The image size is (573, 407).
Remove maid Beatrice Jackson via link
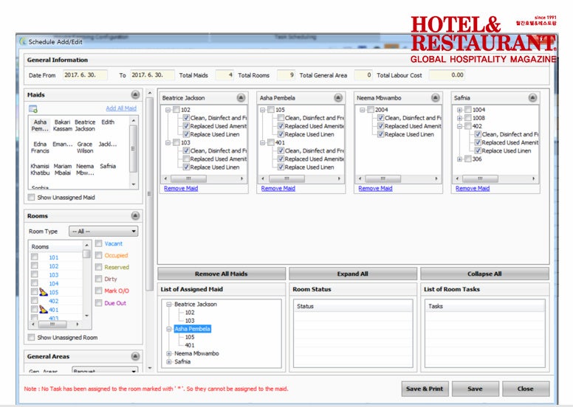point(181,188)
